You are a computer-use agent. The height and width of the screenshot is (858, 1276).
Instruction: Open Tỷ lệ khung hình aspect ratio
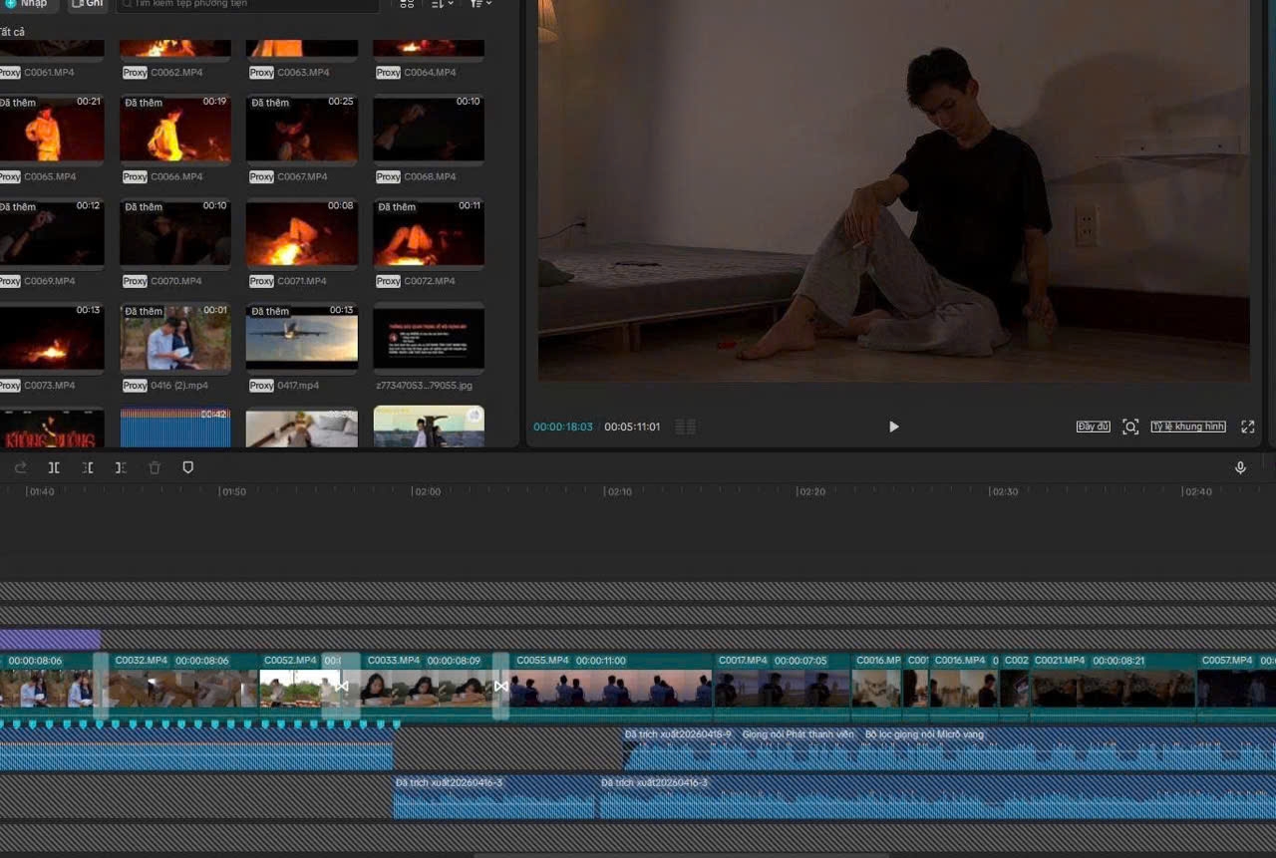(1188, 427)
